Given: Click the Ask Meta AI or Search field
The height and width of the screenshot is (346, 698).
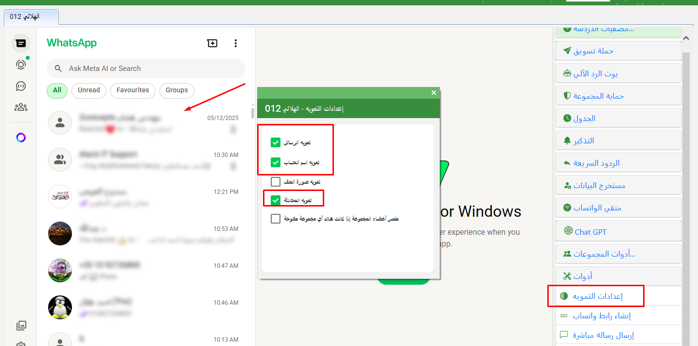Looking at the screenshot, I should click(x=146, y=69).
